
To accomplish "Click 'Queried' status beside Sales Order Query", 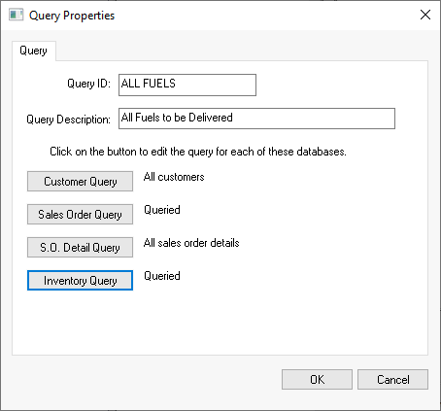I will 162,210.
